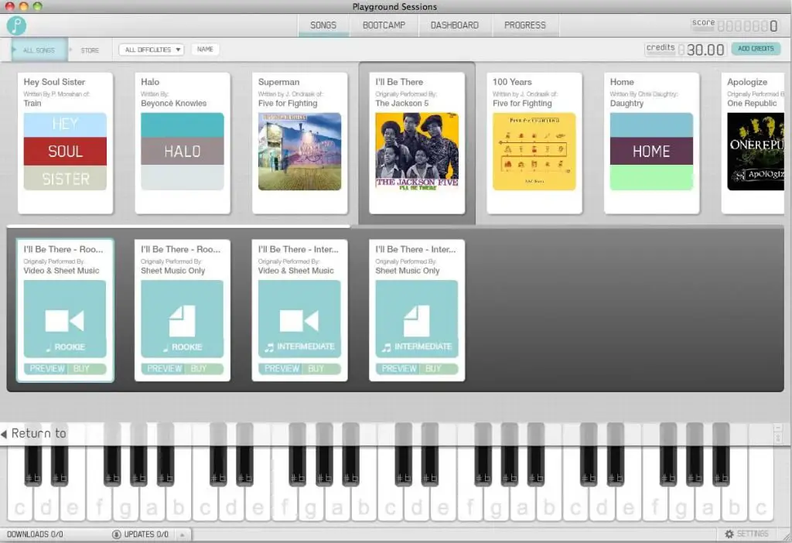Preview the Rookie Sheet Music Only version
This screenshot has width=792, height=543.
tap(164, 369)
